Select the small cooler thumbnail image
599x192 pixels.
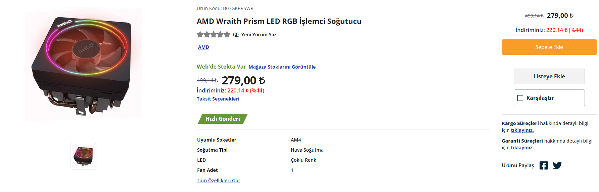(83, 156)
